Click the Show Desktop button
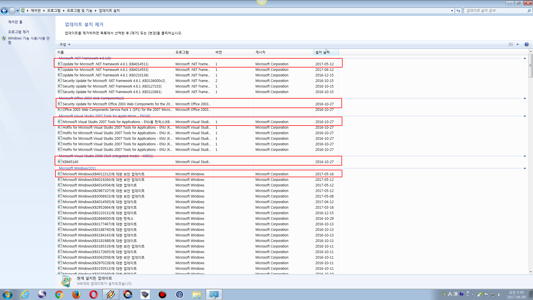 point(531,294)
